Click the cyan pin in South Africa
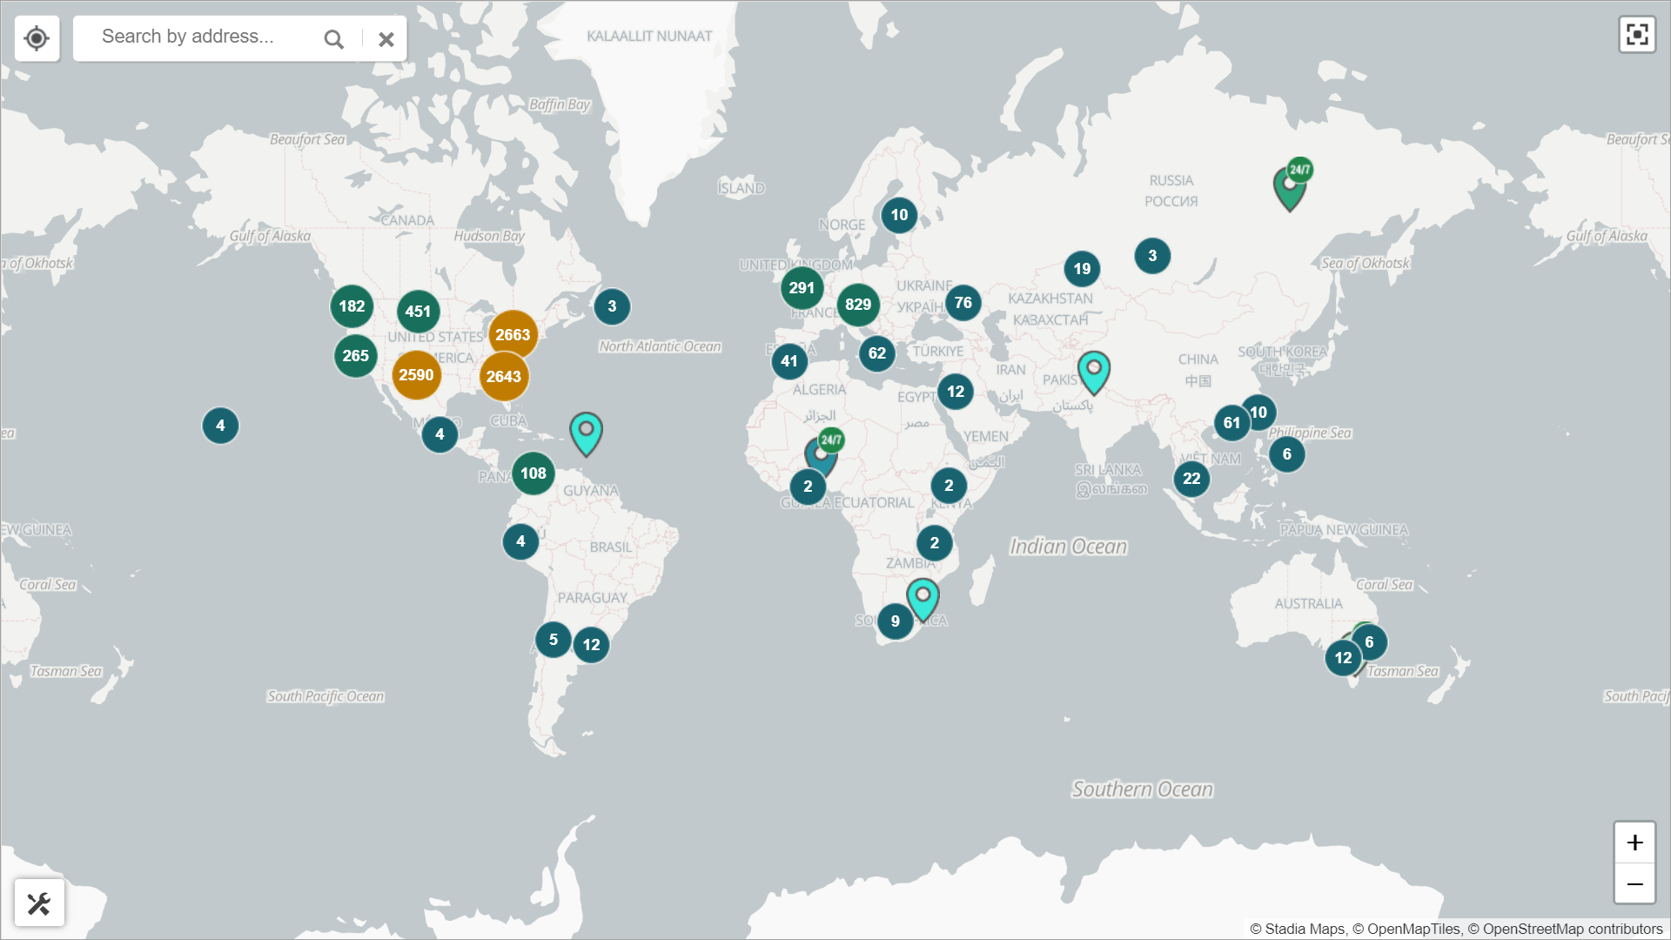Screen dimensions: 1671x940 pos(923,597)
